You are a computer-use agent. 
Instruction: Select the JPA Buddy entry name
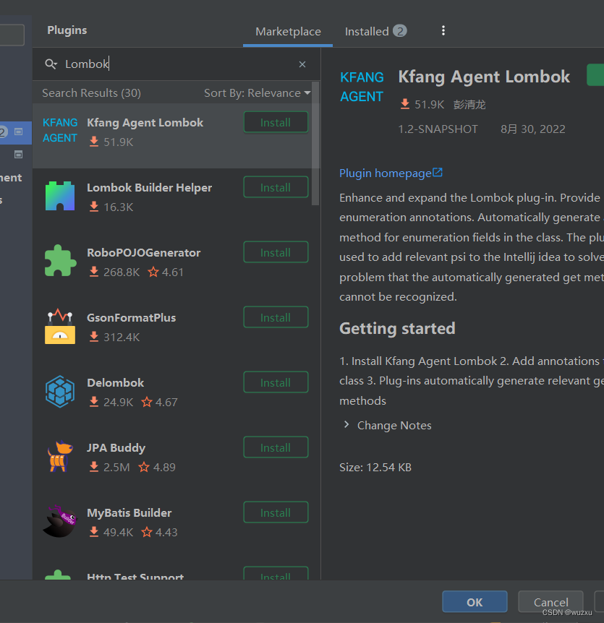(116, 448)
